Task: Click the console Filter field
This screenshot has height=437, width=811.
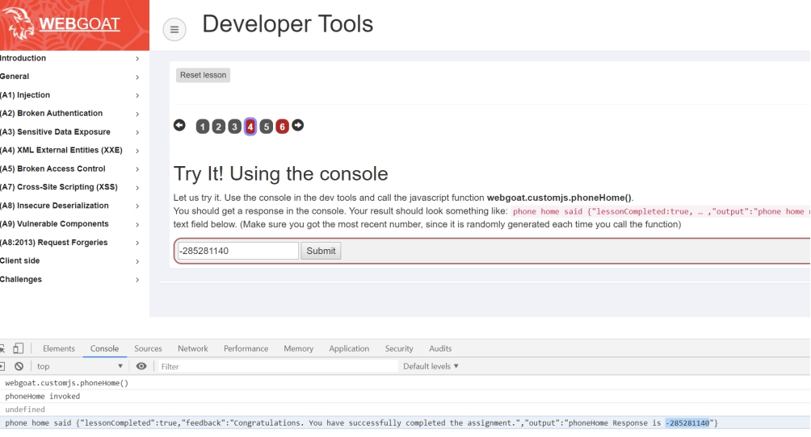Action: 277,366
